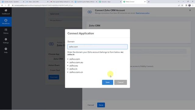This screenshot has height=110, width=195.
Task: Close the Accounts Apps tab
Action: pyautogui.click(x=121, y=2)
